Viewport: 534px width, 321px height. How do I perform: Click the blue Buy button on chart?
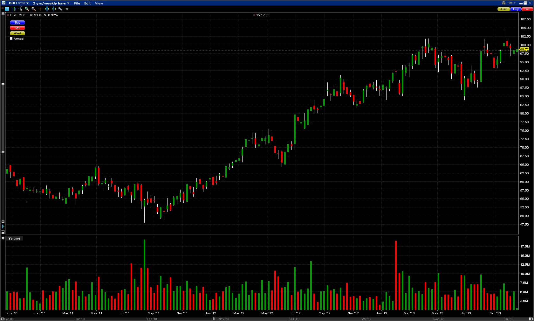(17, 23)
